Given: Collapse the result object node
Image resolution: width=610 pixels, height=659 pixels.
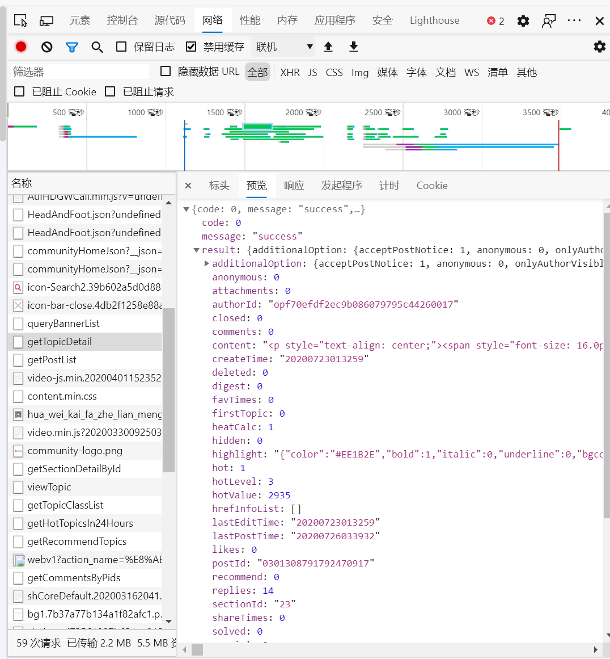Looking at the screenshot, I should coord(196,250).
